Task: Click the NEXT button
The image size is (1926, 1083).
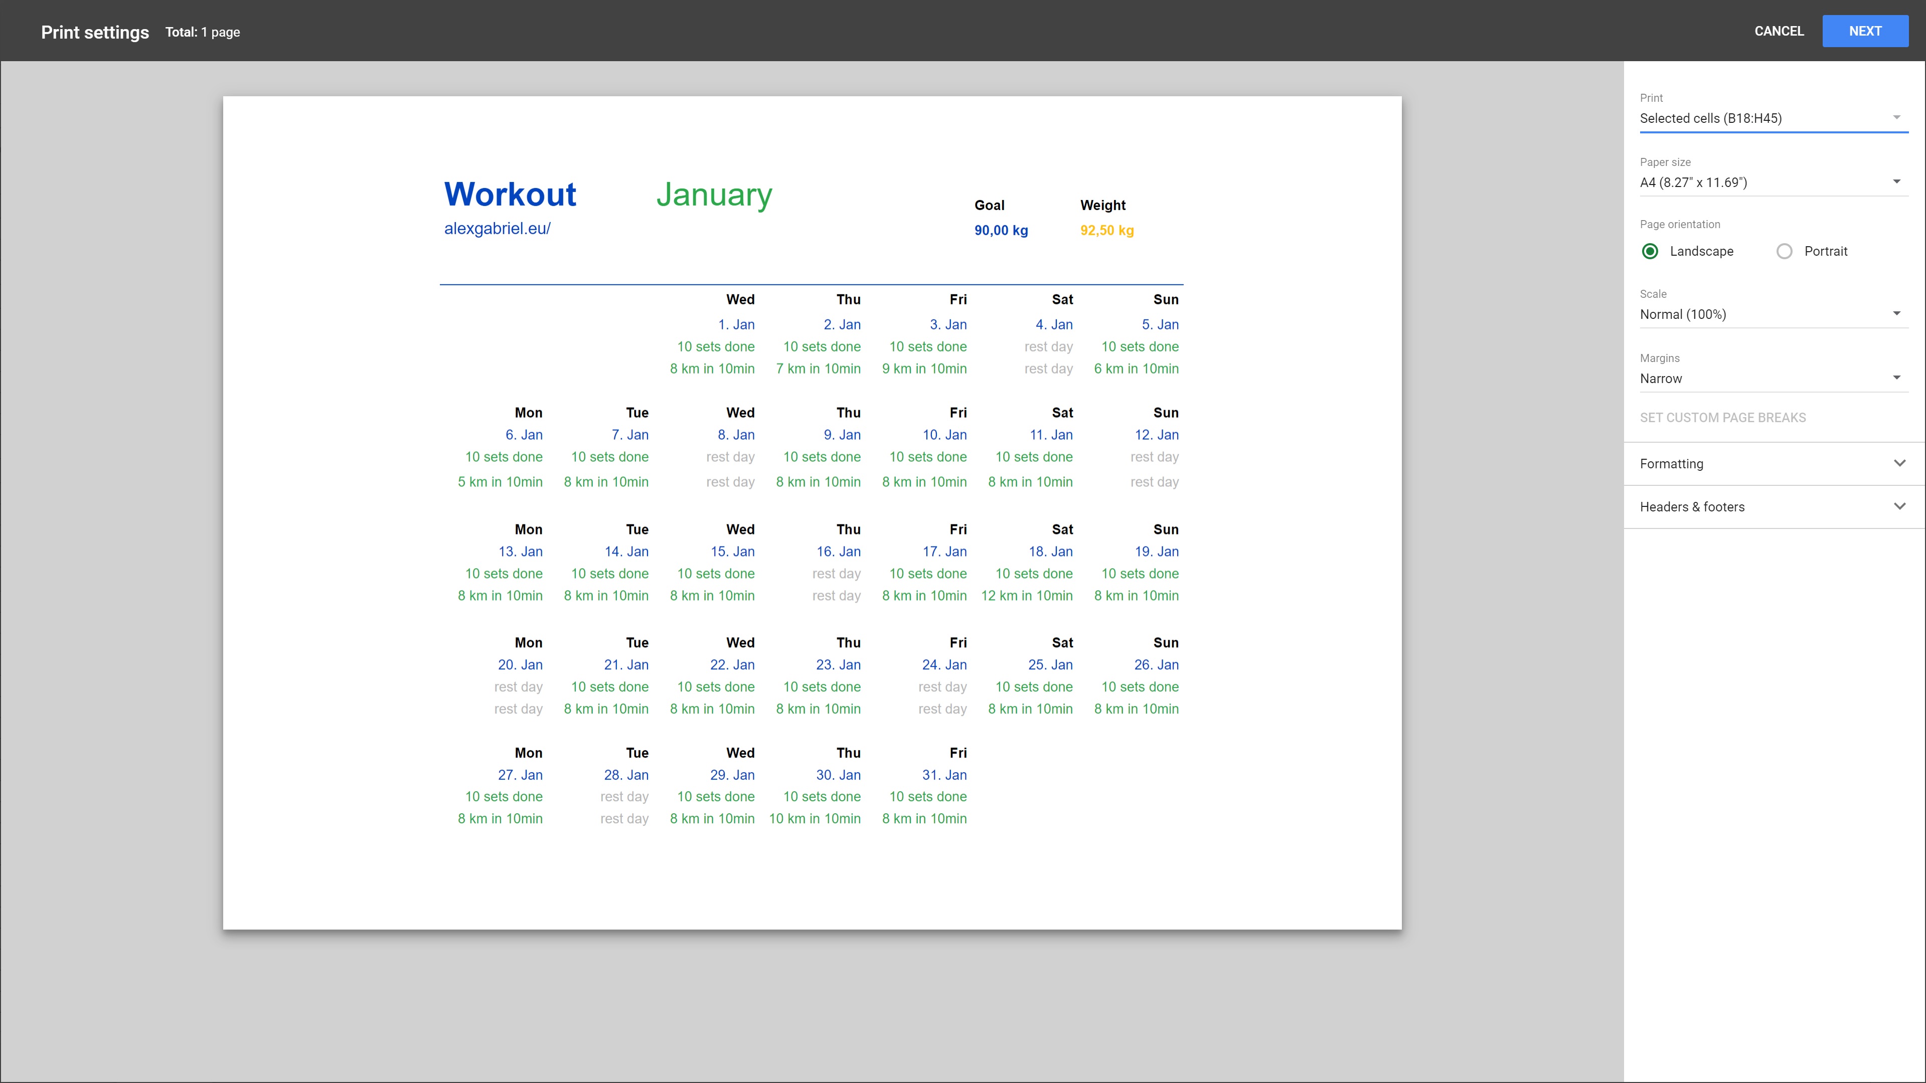Action: [1865, 32]
